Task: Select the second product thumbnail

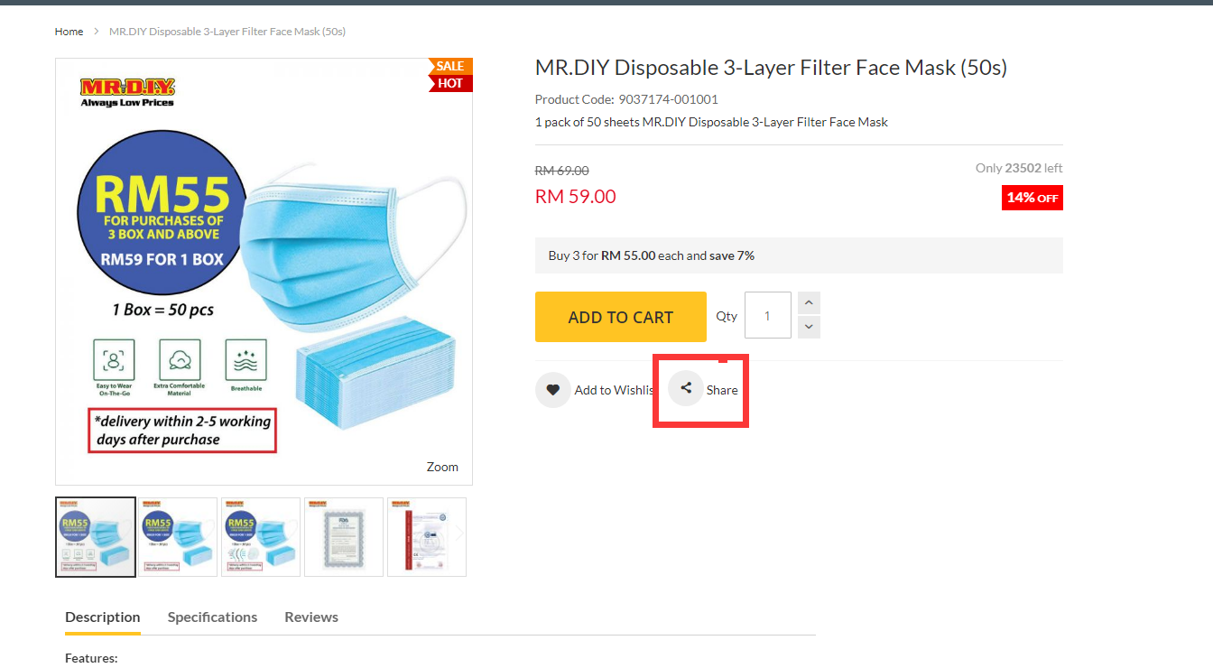Action: click(178, 536)
